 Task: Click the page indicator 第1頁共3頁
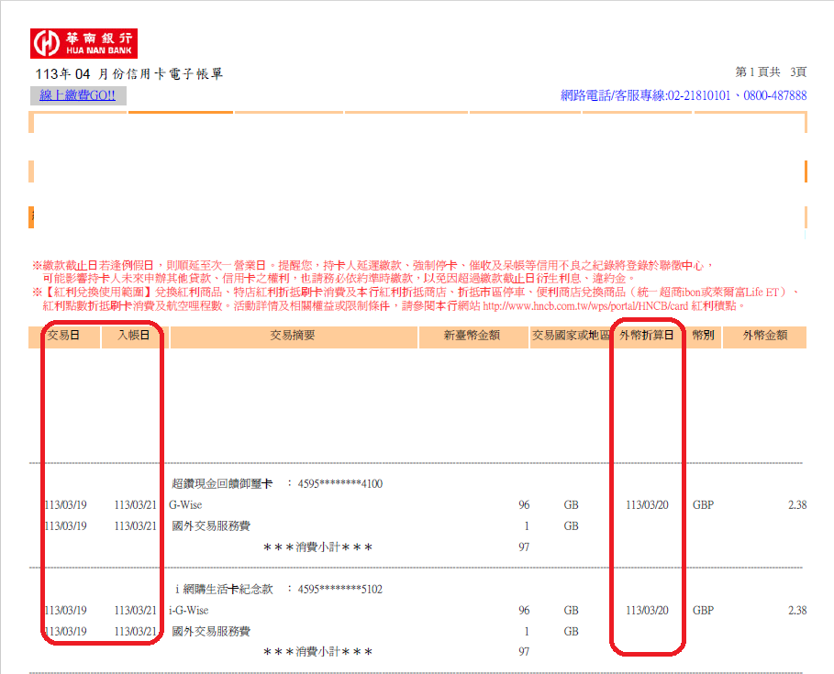pyautogui.click(x=771, y=72)
